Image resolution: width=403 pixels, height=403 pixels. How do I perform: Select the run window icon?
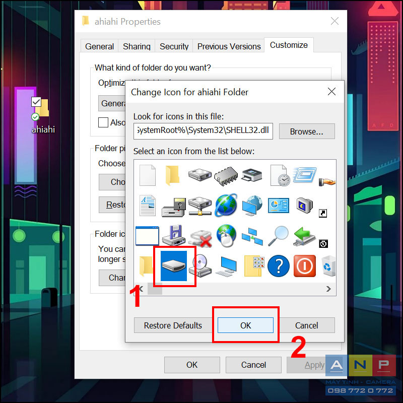(x=305, y=175)
